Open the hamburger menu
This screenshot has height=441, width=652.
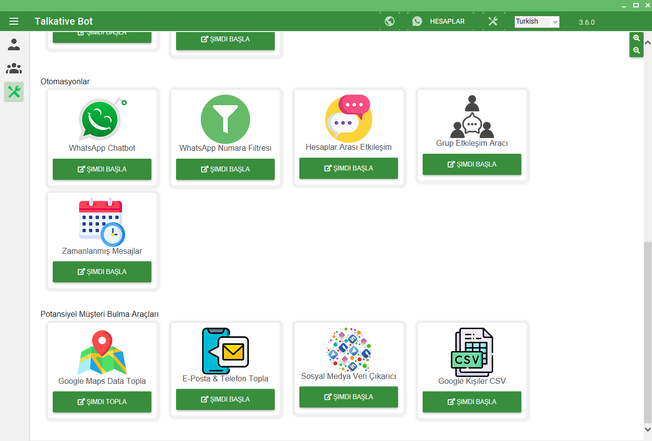pos(14,21)
